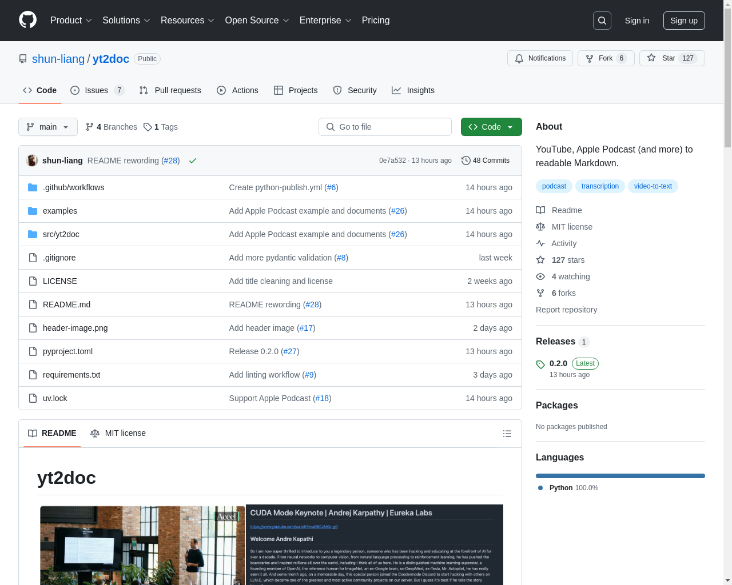The image size is (732, 585).
Task: Click the LICENSE file icon
Action: click(x=33, y=281)
